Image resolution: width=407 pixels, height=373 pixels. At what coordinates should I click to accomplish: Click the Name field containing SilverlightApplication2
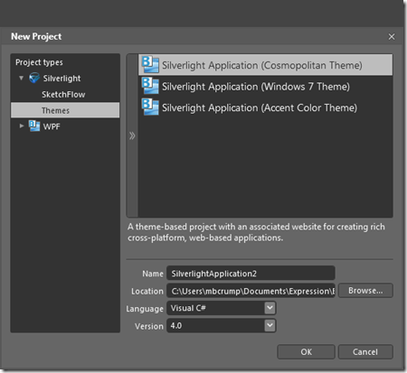(251, 274)
